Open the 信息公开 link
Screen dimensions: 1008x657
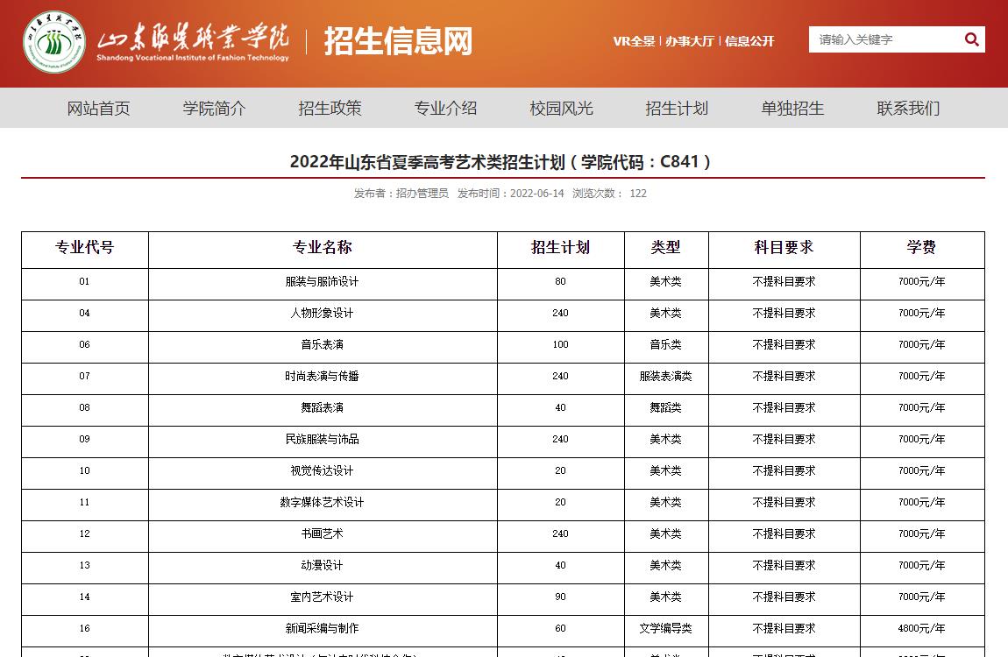coord(749,41)
